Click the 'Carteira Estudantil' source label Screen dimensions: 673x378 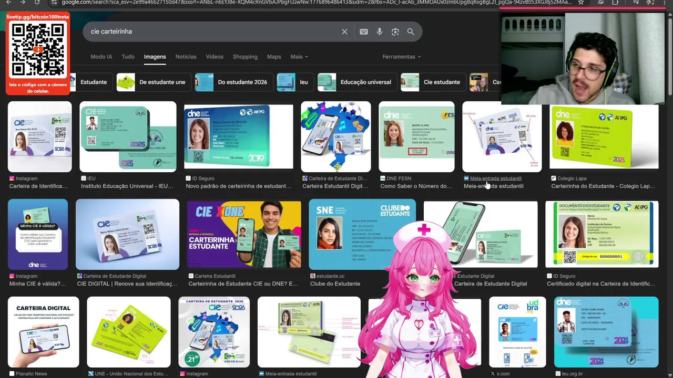[x=215, y=276]
